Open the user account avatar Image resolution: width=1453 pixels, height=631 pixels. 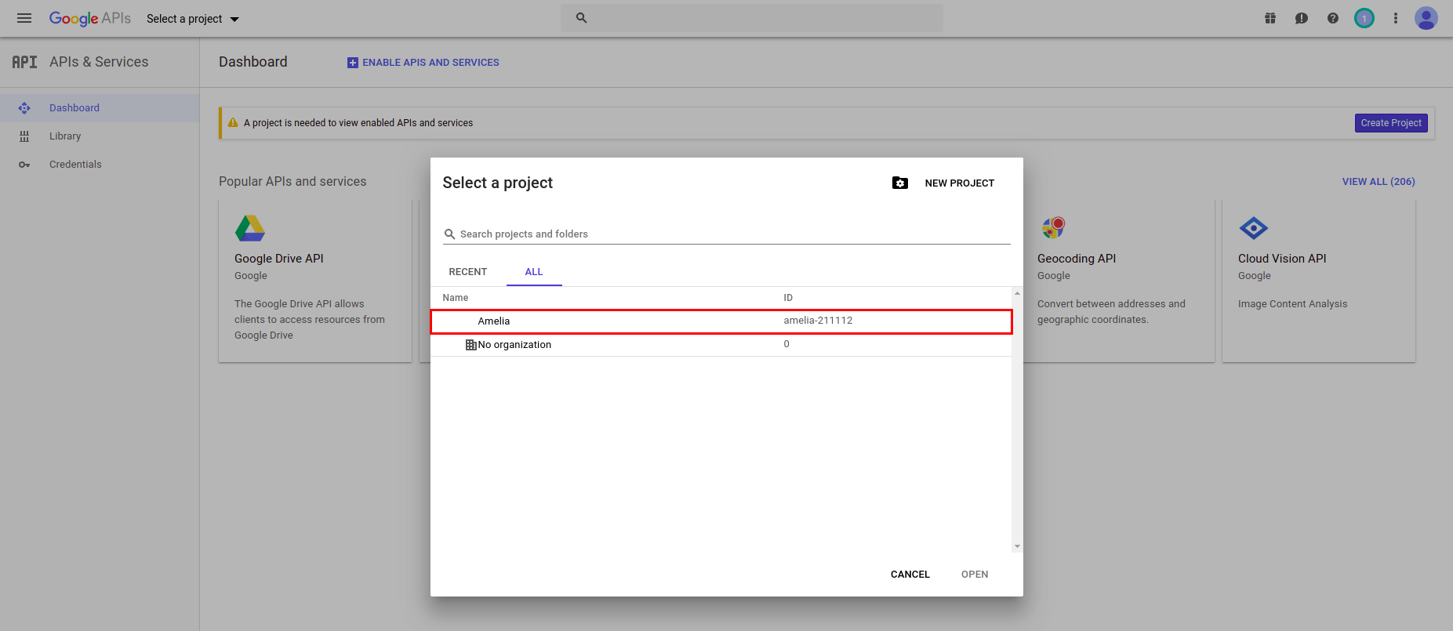pyautogui.click(x=1426, y=18)
